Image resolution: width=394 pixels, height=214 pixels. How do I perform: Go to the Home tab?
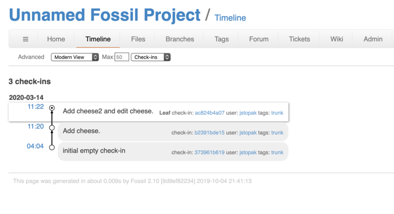[x=56, y=39]
